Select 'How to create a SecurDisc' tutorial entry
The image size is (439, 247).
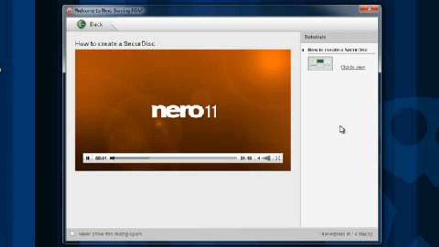(x=337, y=50)
